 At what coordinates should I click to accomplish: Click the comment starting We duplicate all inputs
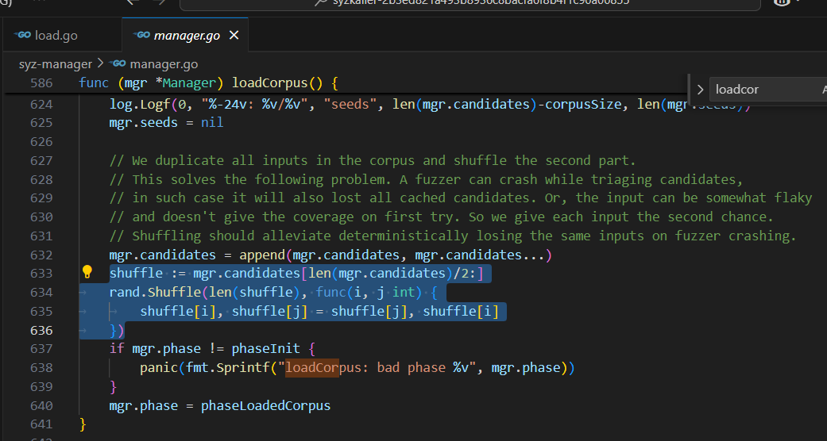coord(373,160)
